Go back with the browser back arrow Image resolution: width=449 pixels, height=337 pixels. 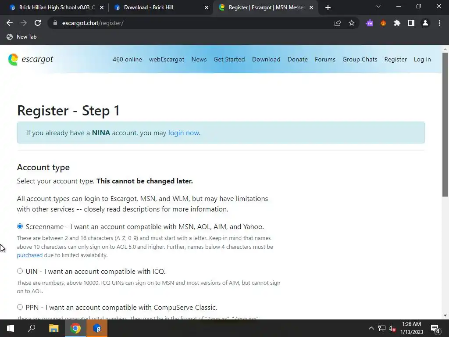click(x=10, y=23)
